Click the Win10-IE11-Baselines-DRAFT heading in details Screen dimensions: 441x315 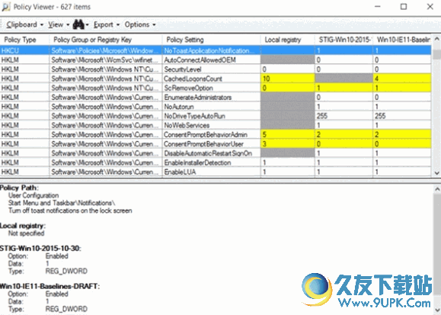pyautogui.click(x=50, y=286)
